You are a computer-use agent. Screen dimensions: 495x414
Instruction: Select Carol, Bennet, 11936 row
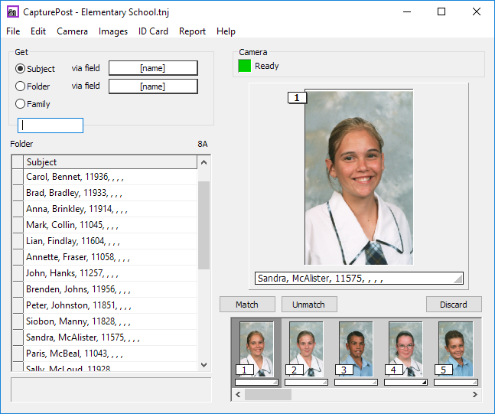click(x=110, y=177)
